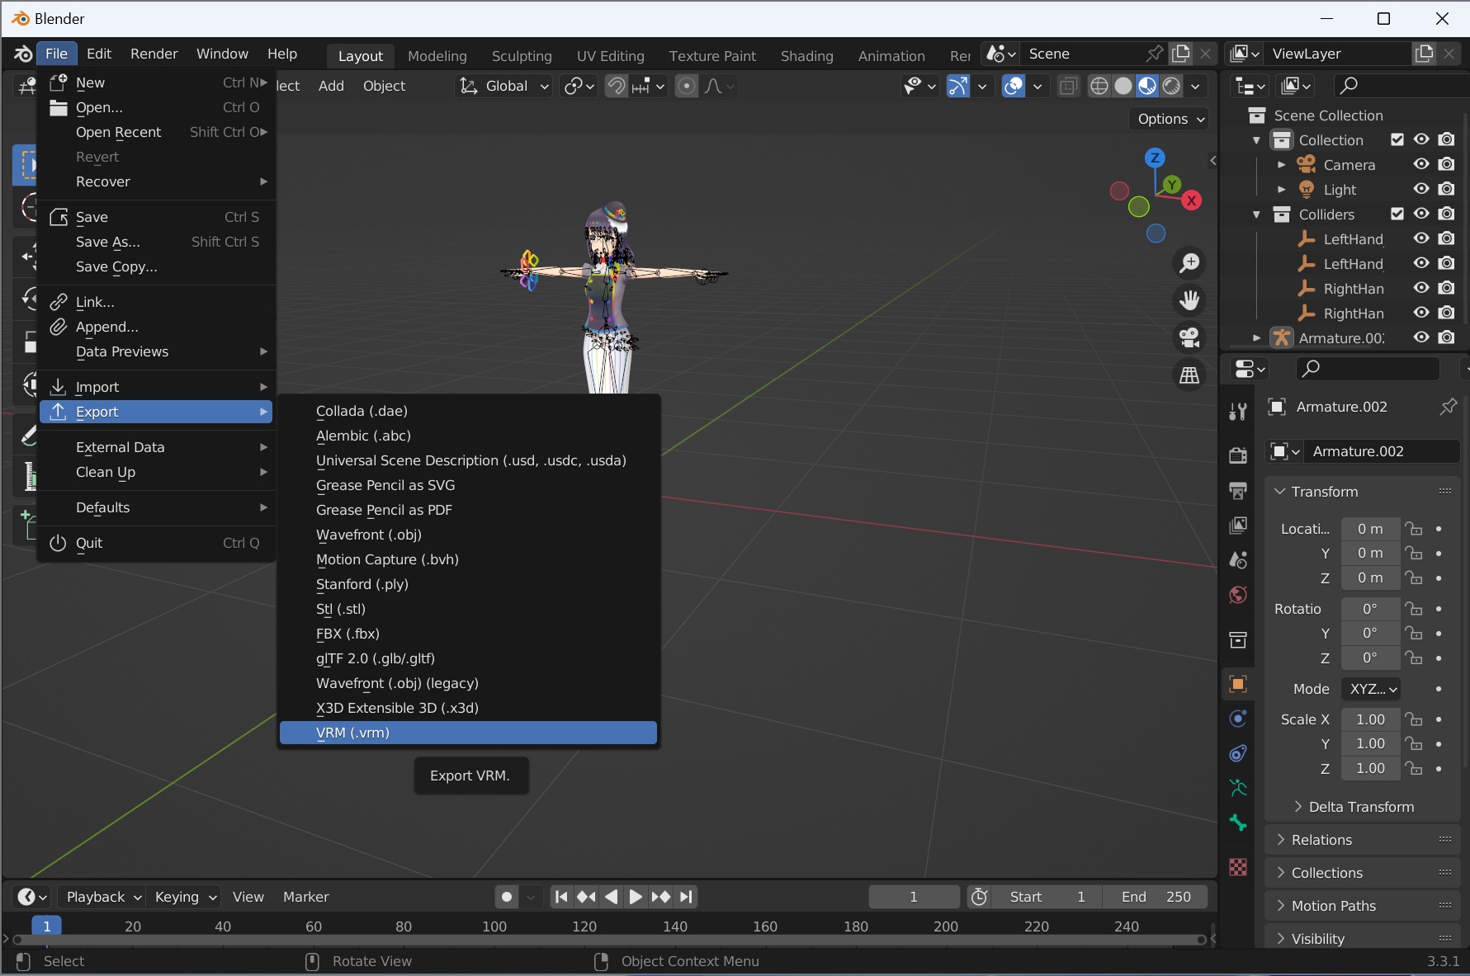Toggle X-ray mode in viewport header
The width and height of the screenshot is (1470, 976).
1068,86
